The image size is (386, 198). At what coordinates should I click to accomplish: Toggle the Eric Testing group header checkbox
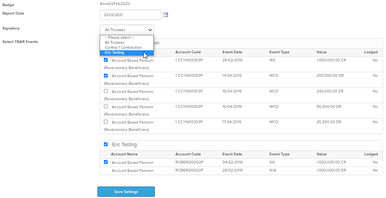click(106, 145)
